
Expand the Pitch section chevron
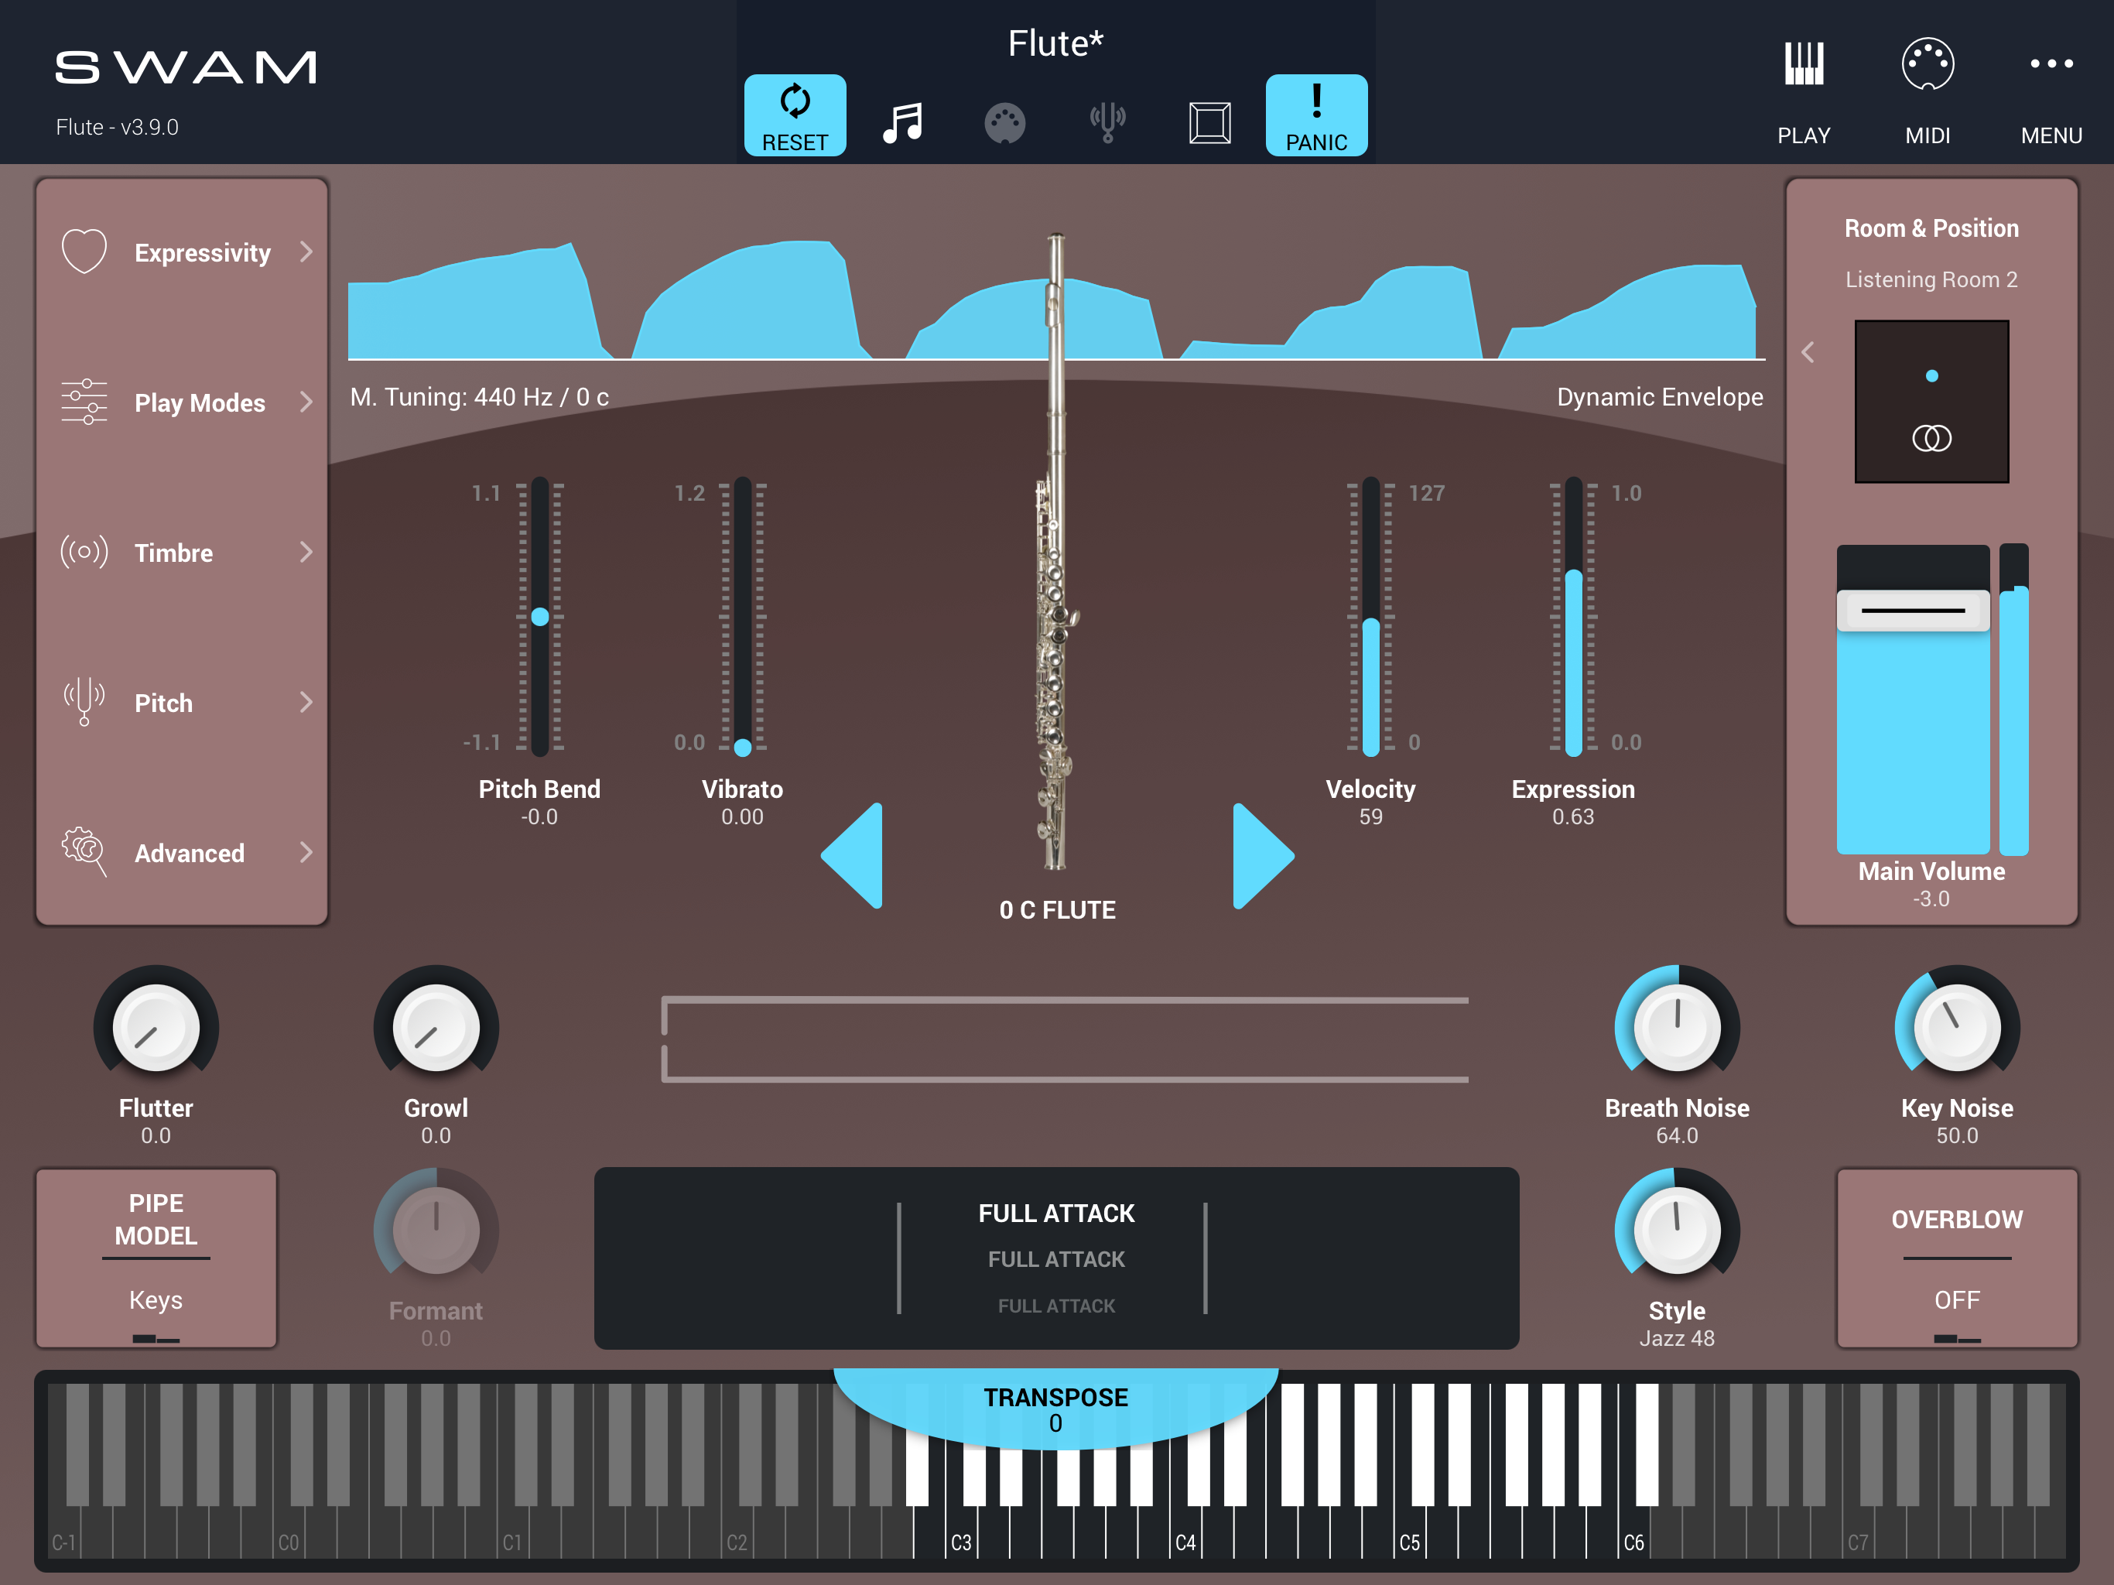point(306,702)
